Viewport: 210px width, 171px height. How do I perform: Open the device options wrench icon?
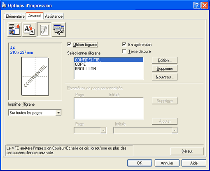point(59,30)
